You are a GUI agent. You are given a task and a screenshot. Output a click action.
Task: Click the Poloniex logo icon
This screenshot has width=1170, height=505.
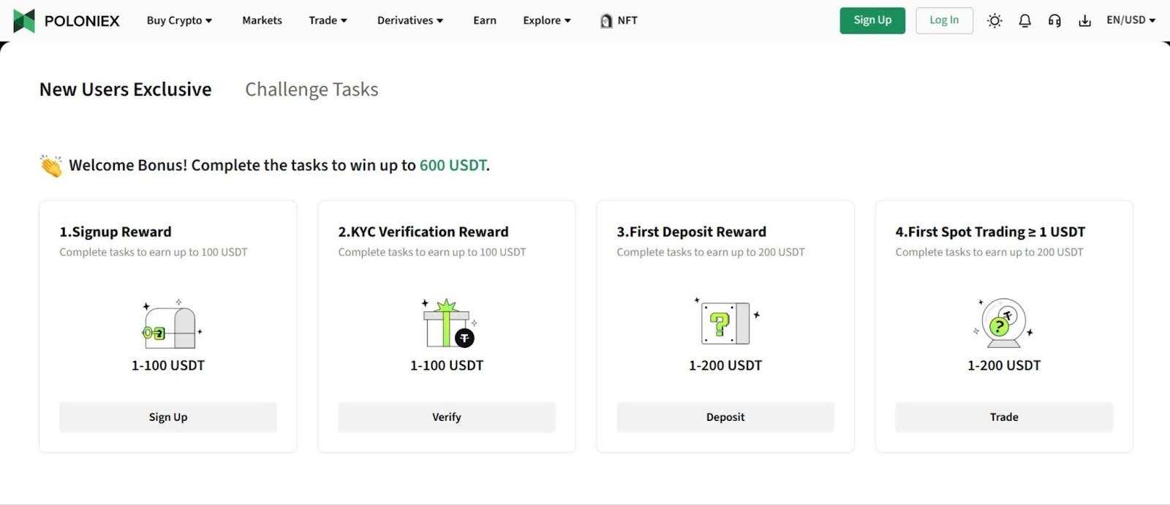coord(24,20)
